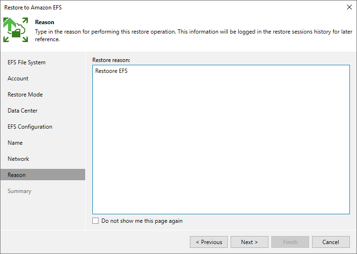Screen dimensions: 357x254
Task: Click the disabled Finish button
Action: (x=290, y=242)
